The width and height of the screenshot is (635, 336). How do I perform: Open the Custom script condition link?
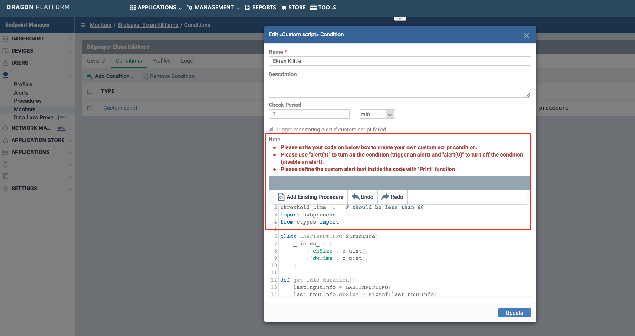click(120, 108)
